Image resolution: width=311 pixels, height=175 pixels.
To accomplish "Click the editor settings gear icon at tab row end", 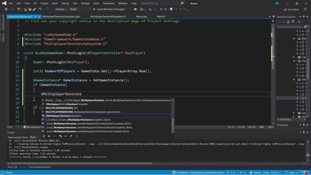I will 274,17.
